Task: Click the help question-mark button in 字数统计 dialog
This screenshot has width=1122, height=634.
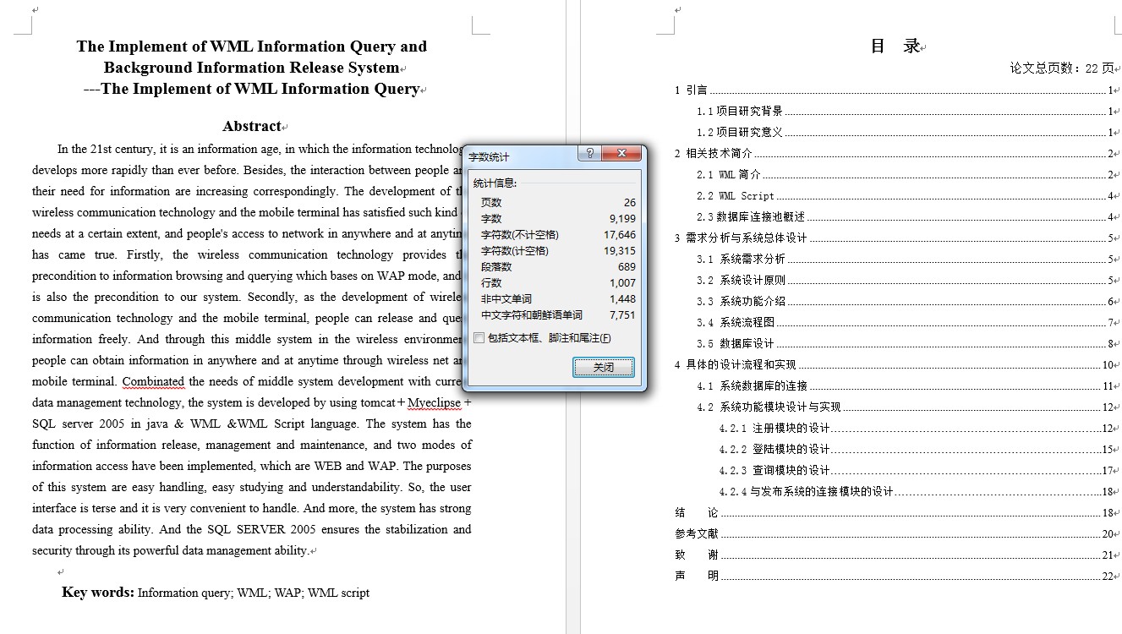Action: [589, 153]
